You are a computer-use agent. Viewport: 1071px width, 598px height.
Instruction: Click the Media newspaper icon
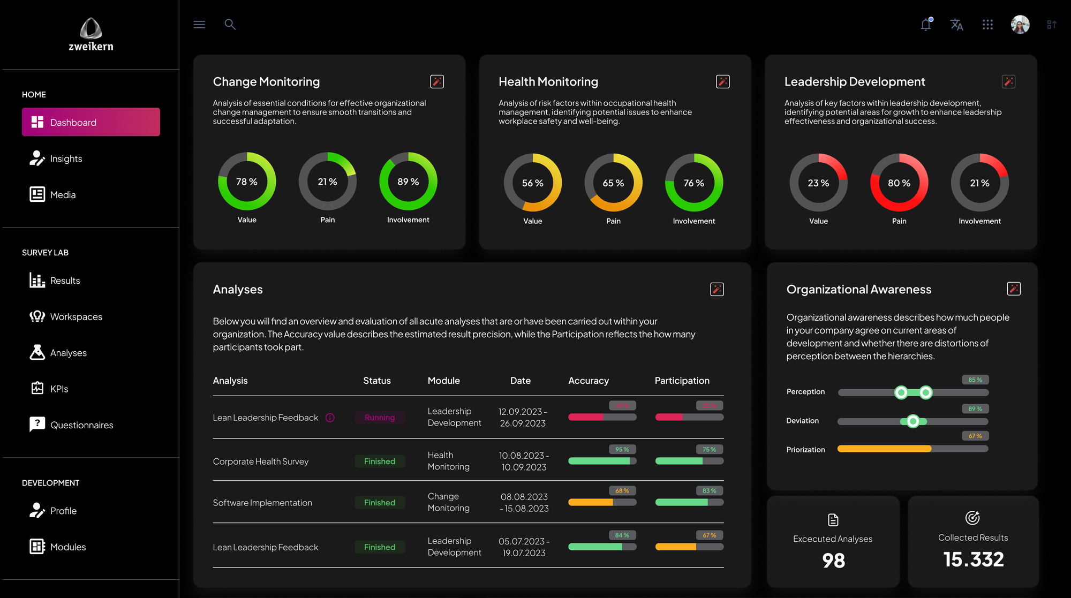click(x=37, y=194)
